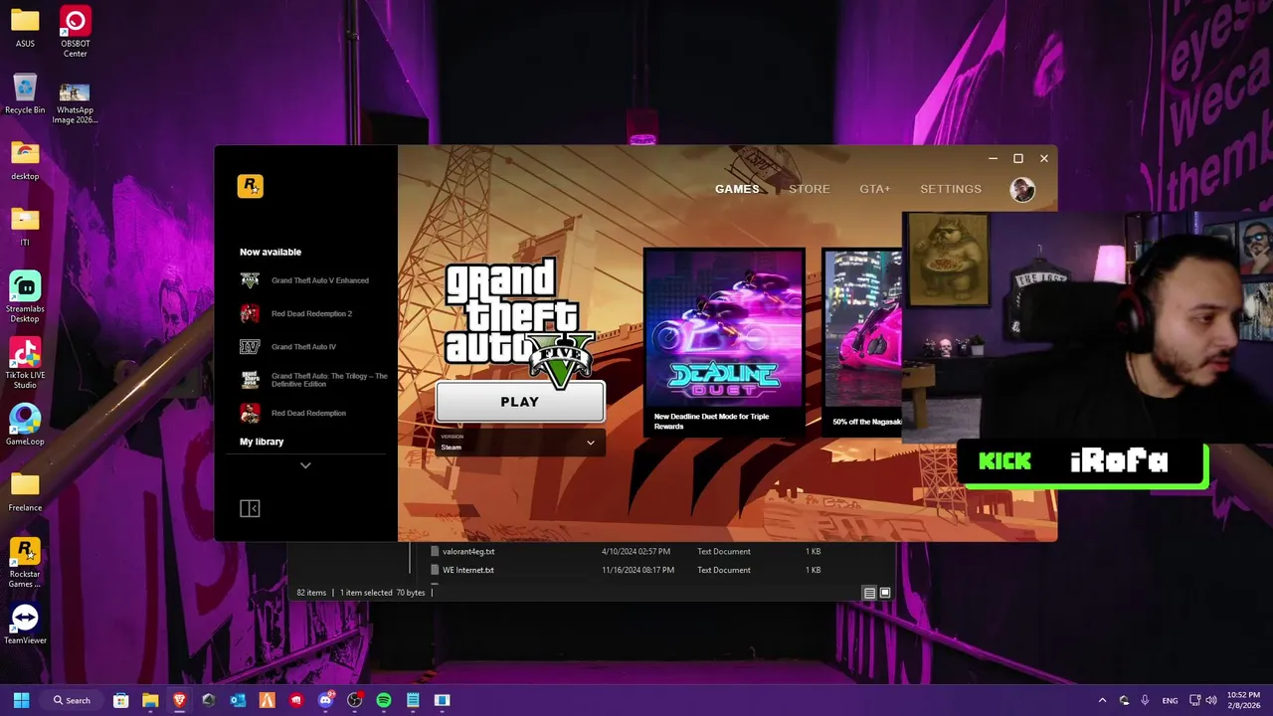1273x716 pixels.
Task: Select Red Dead Redemption 2 text entry
Action: coord(311,313)
